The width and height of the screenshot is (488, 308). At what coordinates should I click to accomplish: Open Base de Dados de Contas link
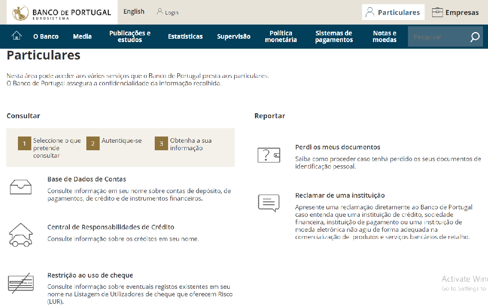click(x=87, y=179)
